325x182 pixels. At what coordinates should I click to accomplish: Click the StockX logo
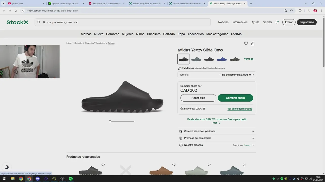[x=17, y=22]
